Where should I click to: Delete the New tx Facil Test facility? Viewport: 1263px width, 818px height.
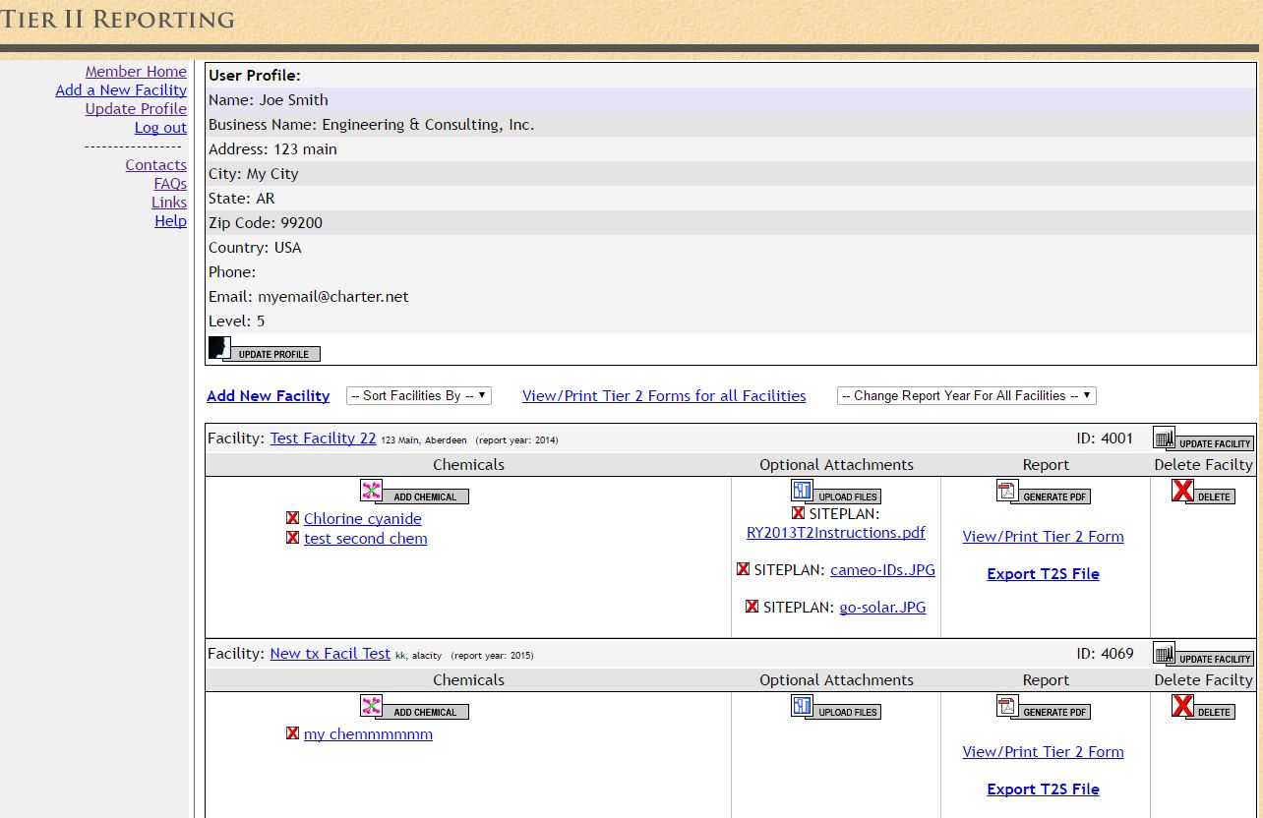(x=1201, y=710)
